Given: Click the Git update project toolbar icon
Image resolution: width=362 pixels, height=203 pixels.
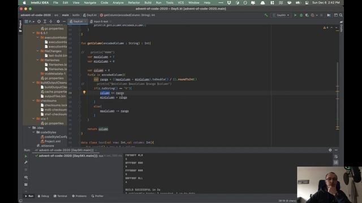Looking at the screenshot, I should [x=329, y=15].
